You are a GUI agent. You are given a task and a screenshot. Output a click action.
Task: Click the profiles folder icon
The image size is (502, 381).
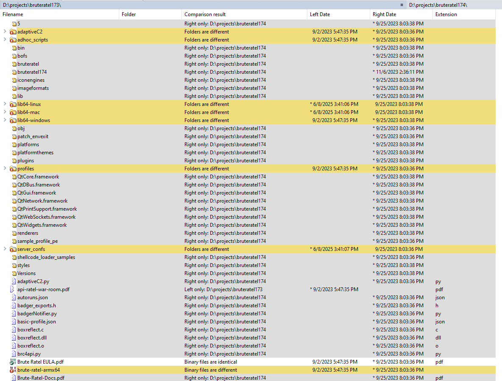point(13,169)
